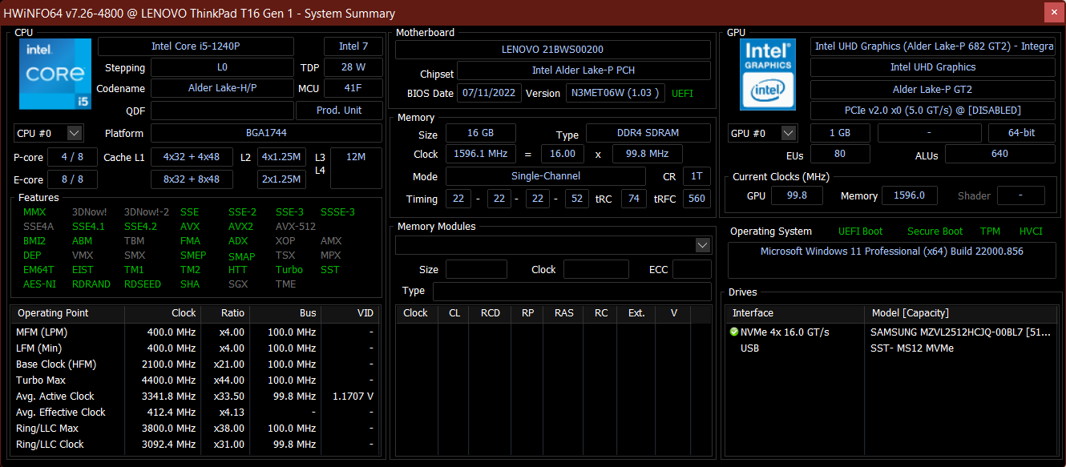The width and height of the screenshot is (1066, 467).
Task: Select the SAMSUNG MZVL2512HCJQ drive entry
Action: (x=960, y=332)
